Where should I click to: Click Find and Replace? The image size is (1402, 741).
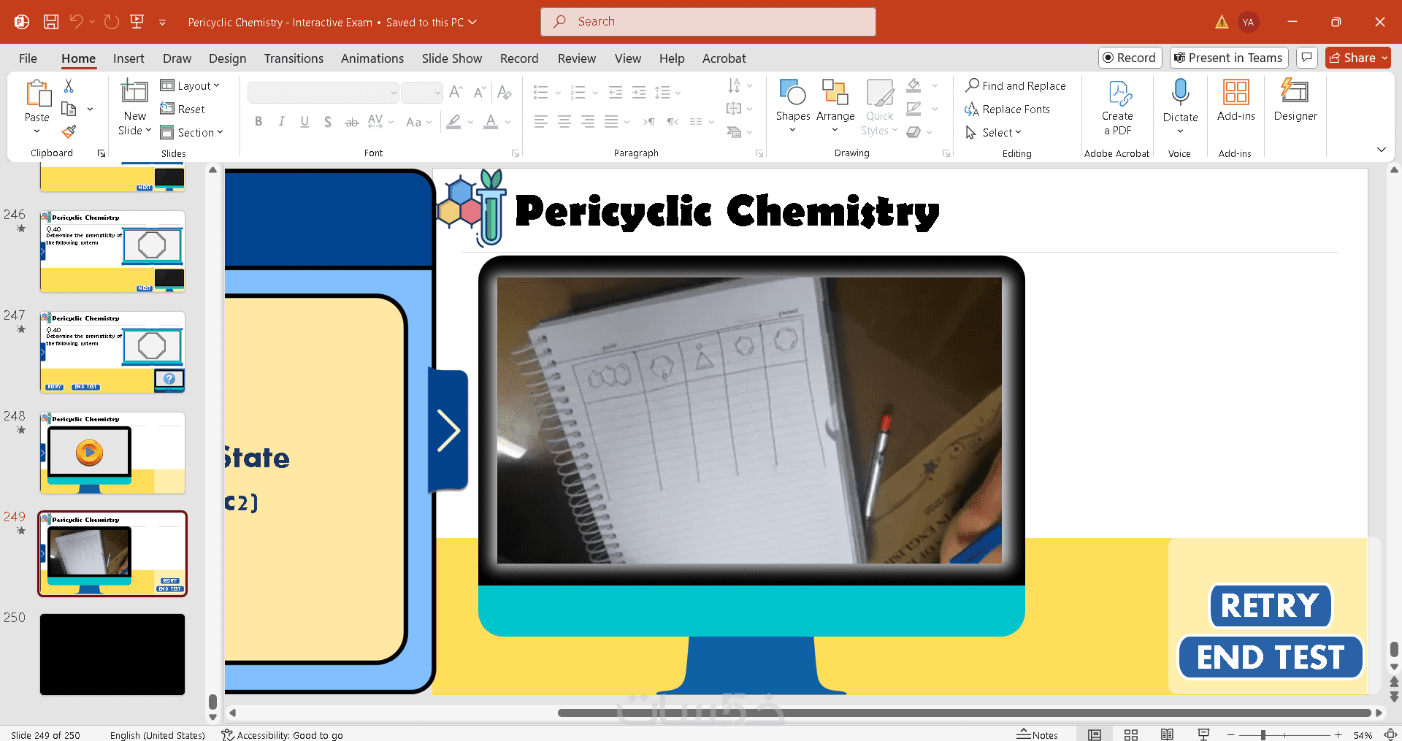pos(1015,86)
